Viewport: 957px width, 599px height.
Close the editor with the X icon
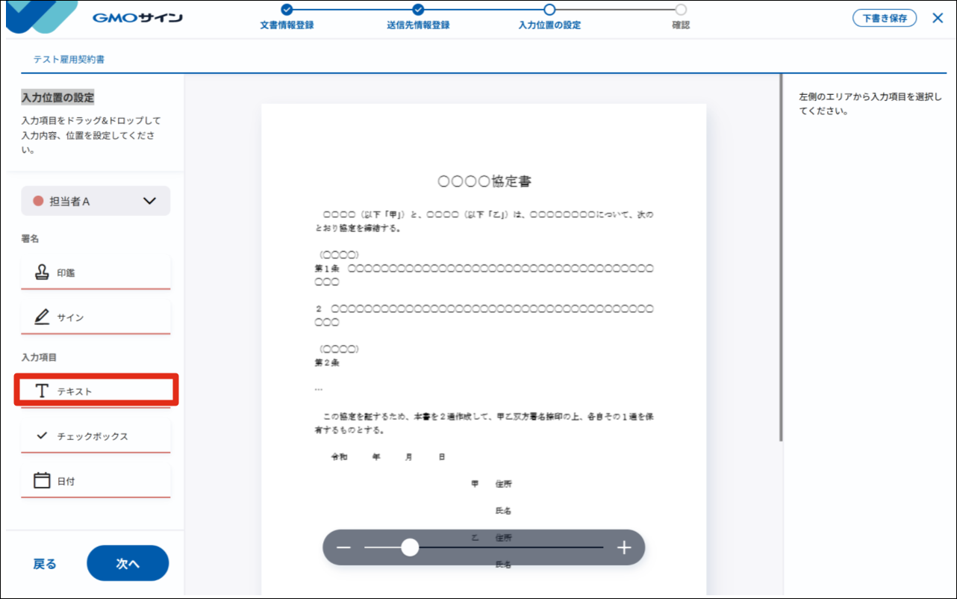(x=938, y=18)
